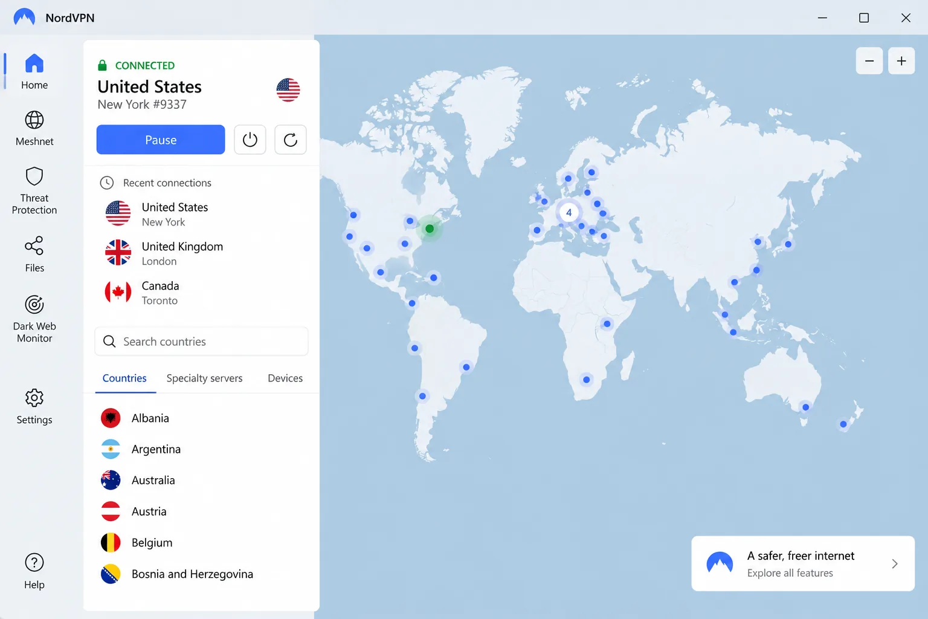
Task: Open the Meshnet globe icon
Action: click(34, 120)
